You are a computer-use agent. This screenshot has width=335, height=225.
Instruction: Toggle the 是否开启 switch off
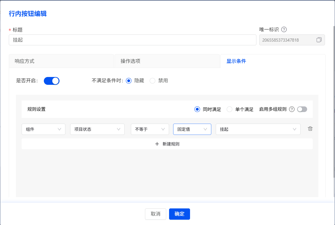52,81
